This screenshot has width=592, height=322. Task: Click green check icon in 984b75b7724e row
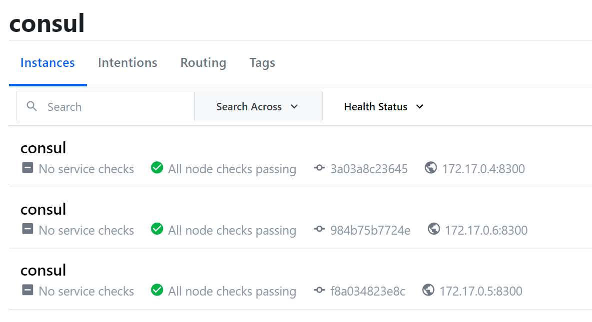(157, 229)
